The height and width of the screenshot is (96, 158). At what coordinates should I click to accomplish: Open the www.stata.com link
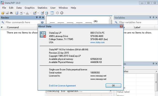[x=97, y=42]
